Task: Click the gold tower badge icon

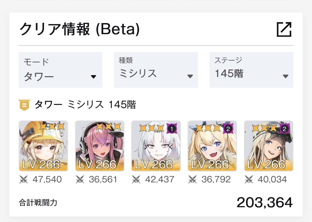Action: [x=24, y=105]
